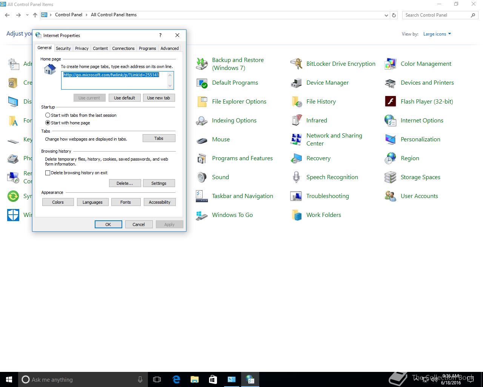Open the Indexing Options icon

pos(202,121)
